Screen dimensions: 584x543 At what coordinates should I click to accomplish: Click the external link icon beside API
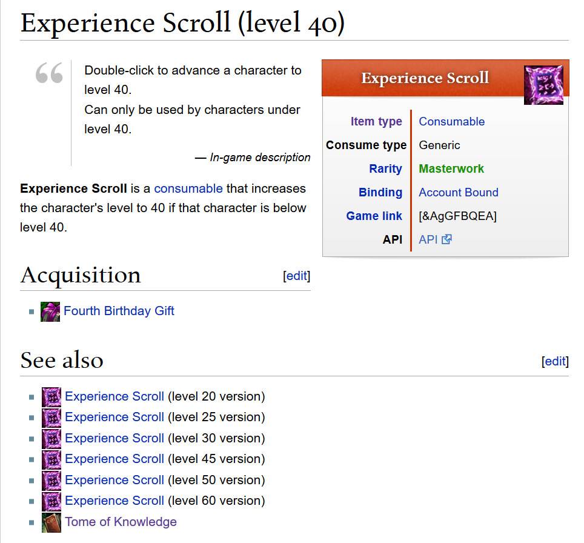tap(446, 239)
